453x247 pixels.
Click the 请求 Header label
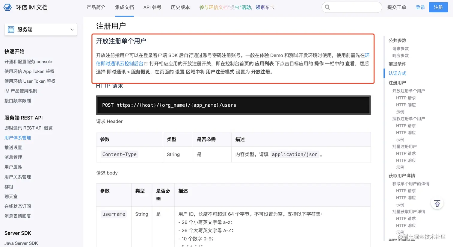click(109, 121)
